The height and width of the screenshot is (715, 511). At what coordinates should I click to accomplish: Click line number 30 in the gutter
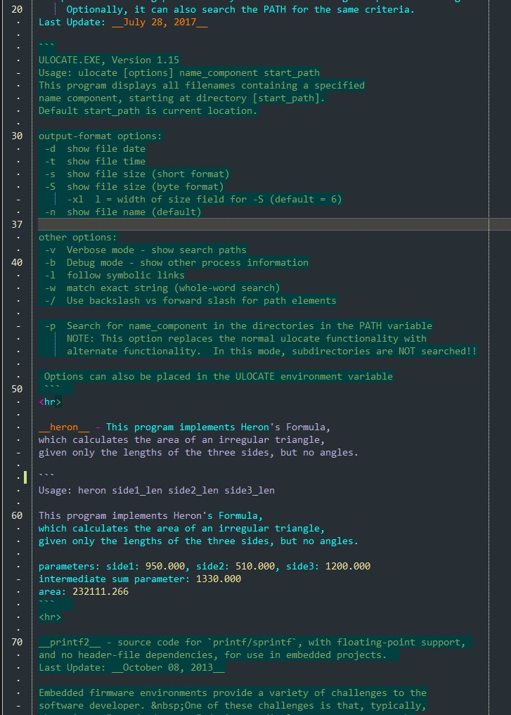click(17, 136)
